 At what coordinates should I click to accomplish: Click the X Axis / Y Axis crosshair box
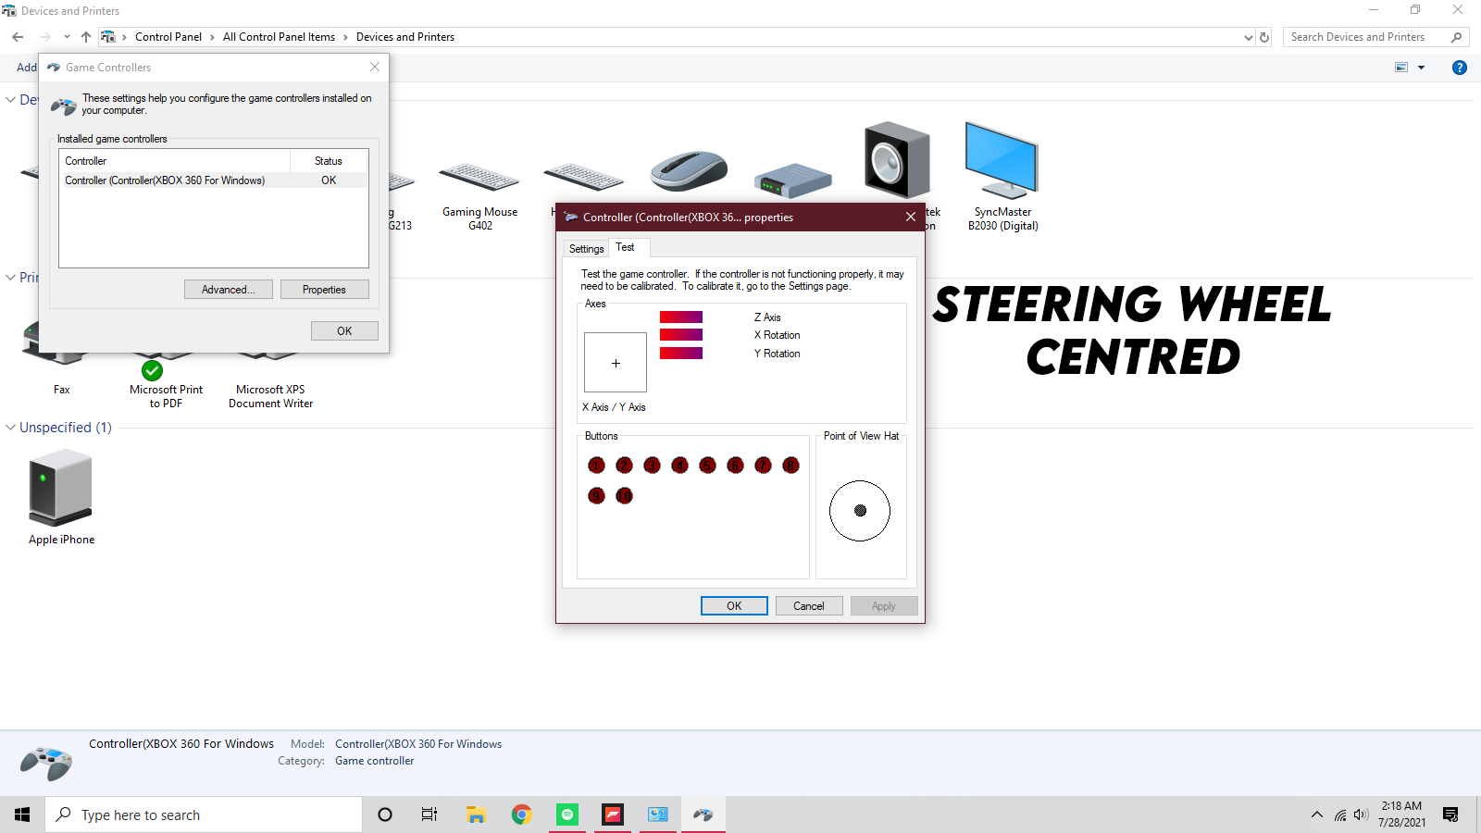tap(616, 363)
